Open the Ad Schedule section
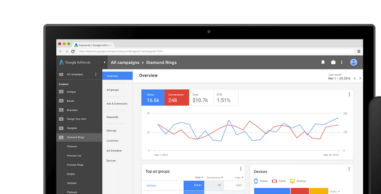 [114, 151]
